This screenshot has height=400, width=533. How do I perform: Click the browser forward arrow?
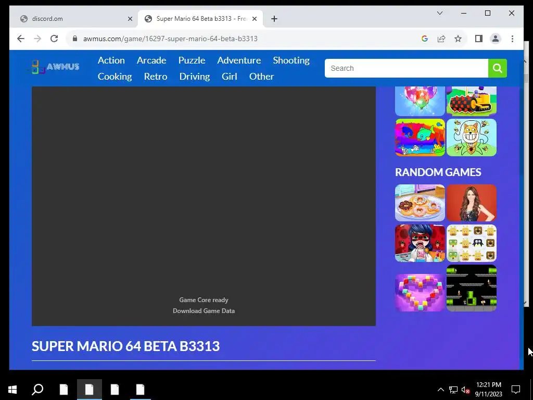click(37, 39)
